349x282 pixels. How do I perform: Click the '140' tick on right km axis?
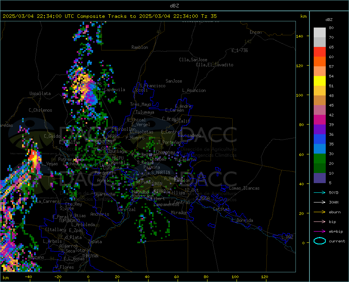299,36
